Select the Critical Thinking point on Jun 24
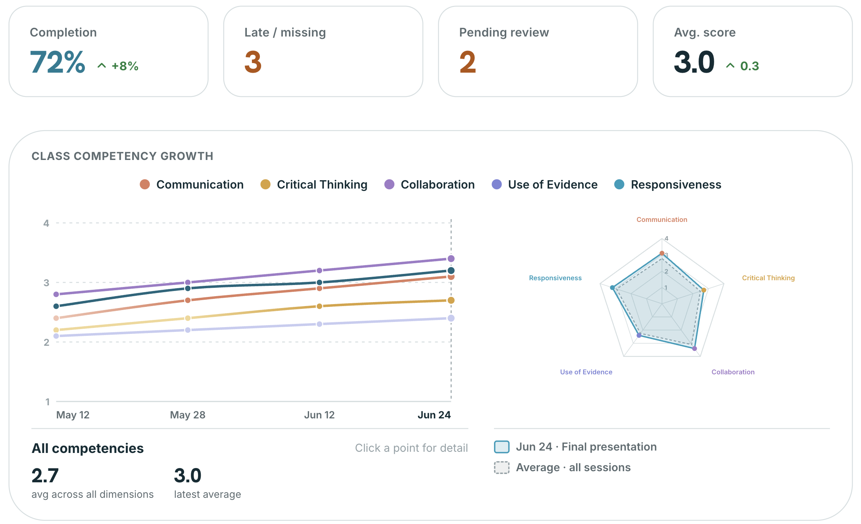This screenshot has width=861, height=524. (x=451, y=301)
